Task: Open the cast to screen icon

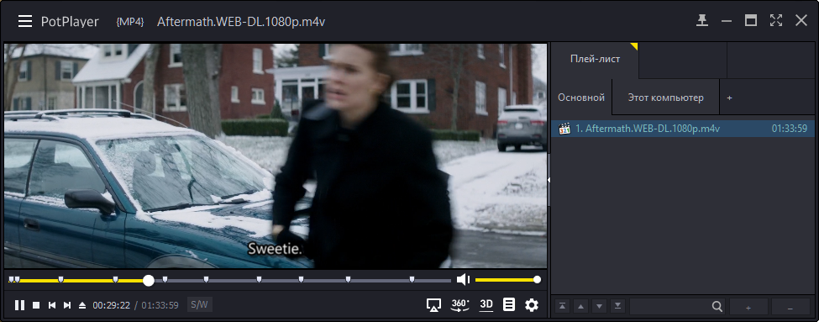Action: tap(433, 305)
